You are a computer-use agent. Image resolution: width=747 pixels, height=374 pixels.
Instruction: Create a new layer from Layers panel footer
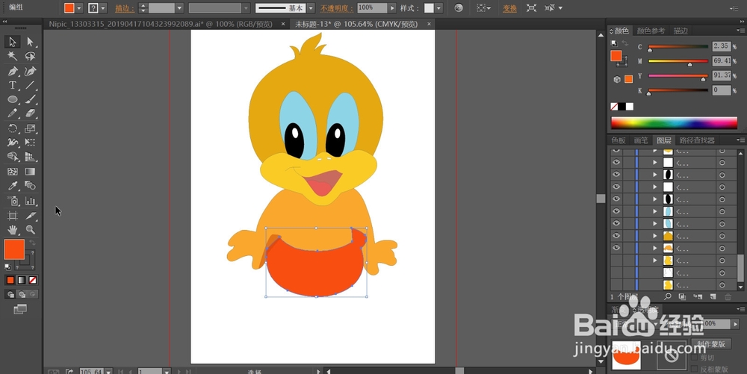pos(713,296)
